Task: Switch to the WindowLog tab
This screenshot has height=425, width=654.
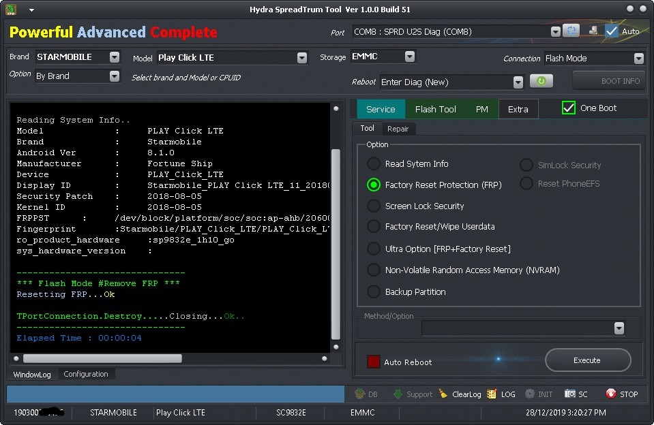Action: pos(32,374)
